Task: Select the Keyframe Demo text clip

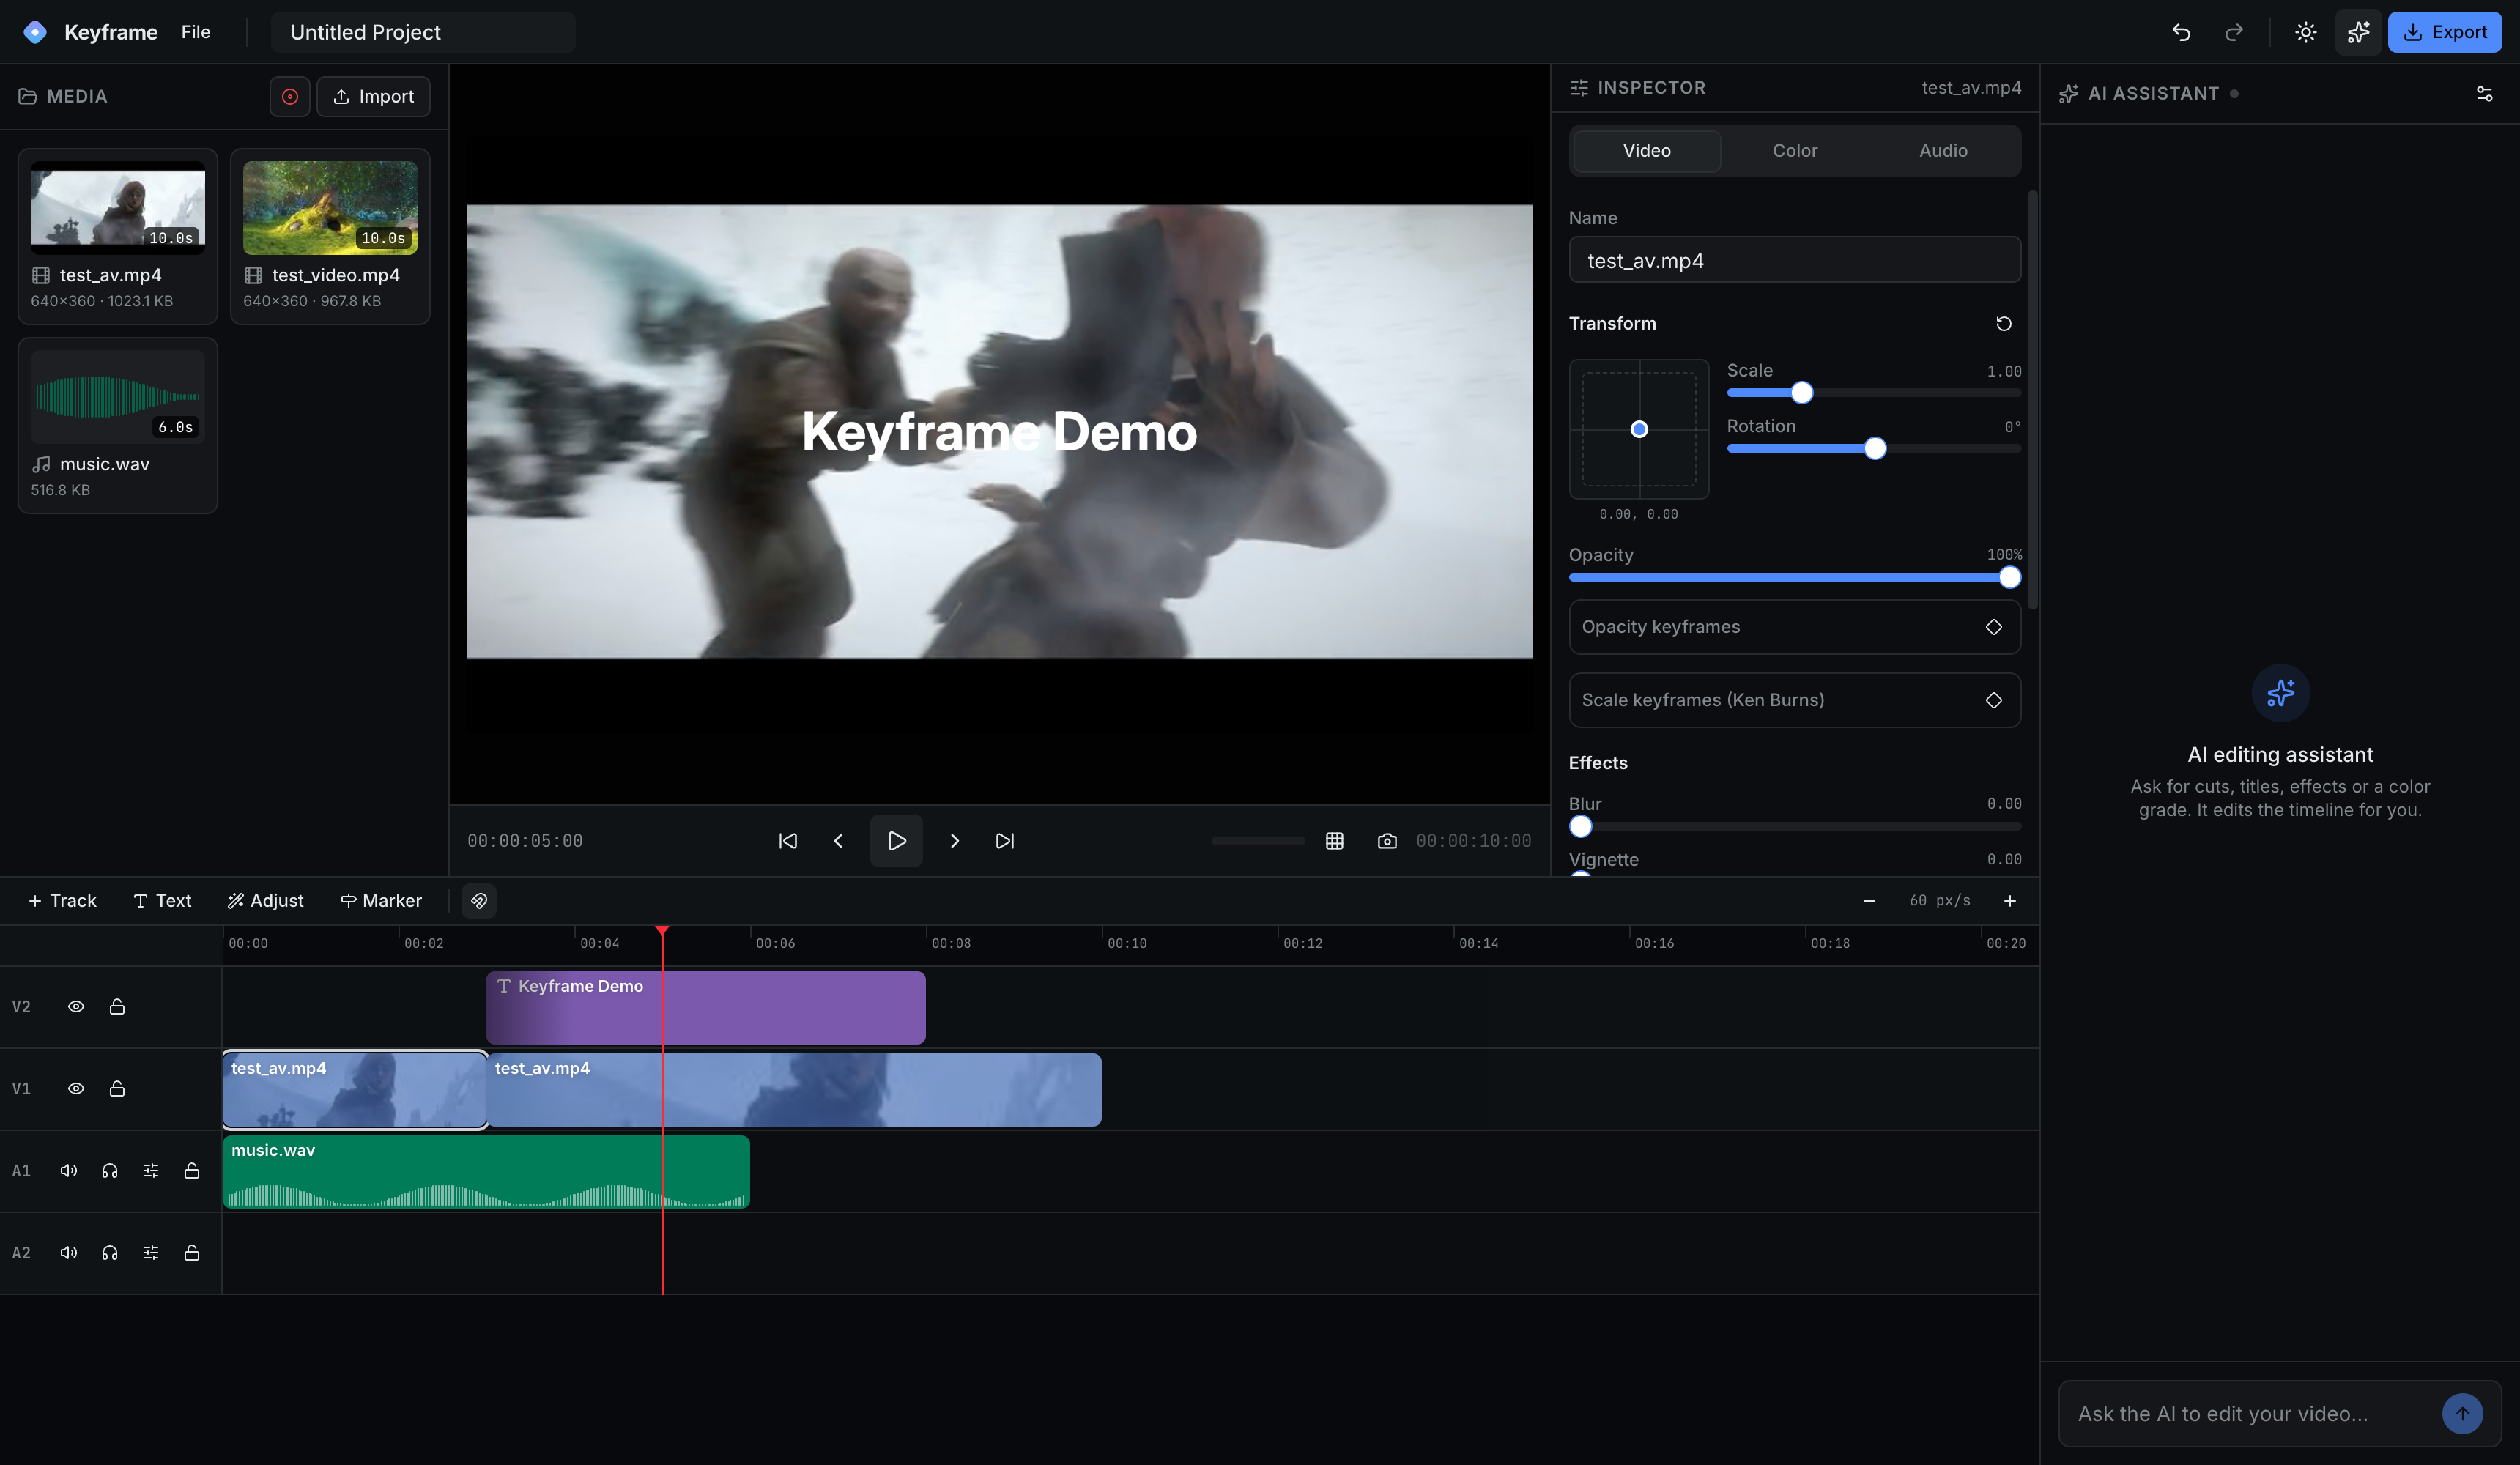Action: click(705, 1008)
